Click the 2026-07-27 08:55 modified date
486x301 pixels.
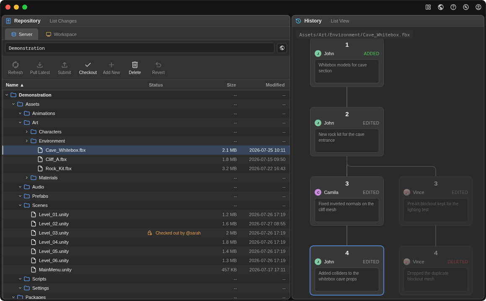tap(267, 224)
